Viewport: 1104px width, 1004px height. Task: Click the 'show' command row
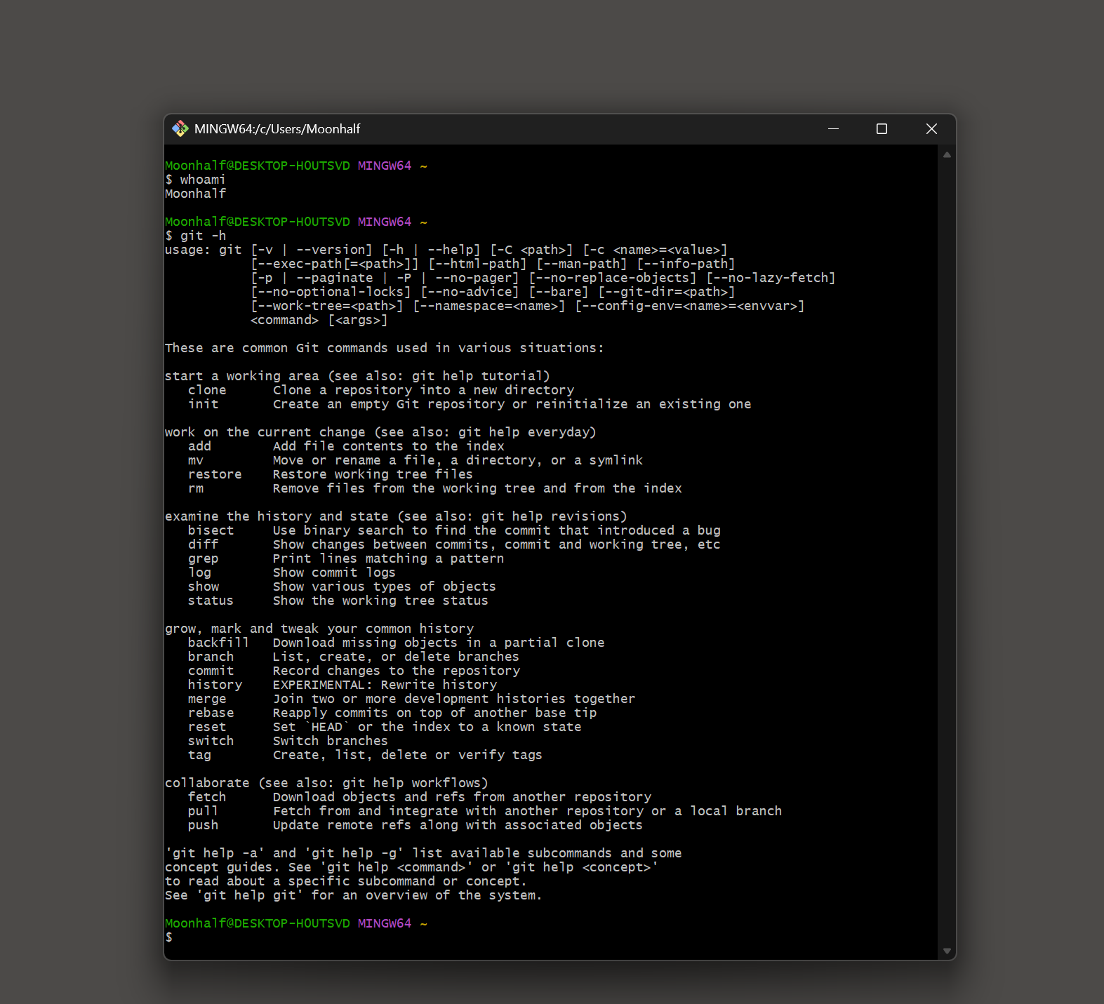[342, 587]
